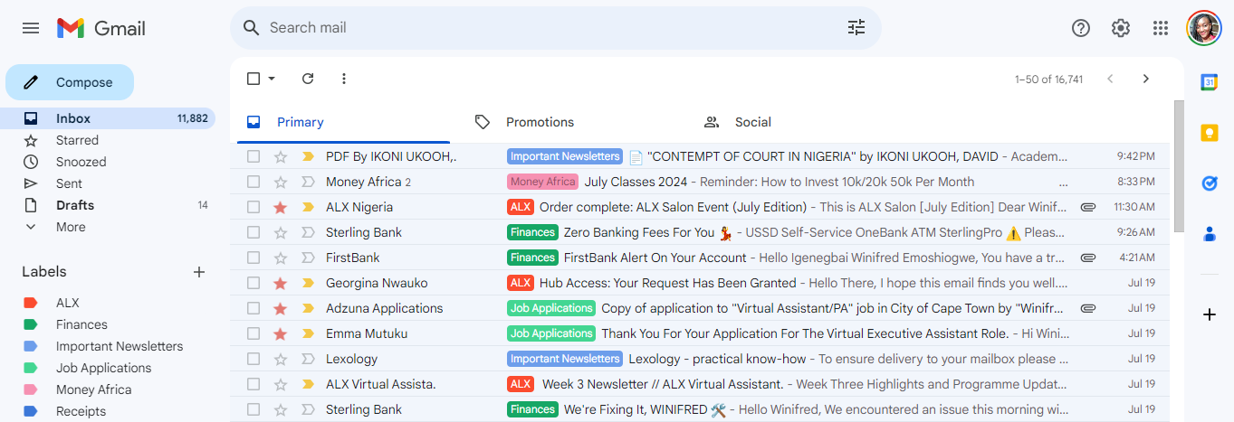
Task: Open the Snoozed folder
Action: pos(108,162)
